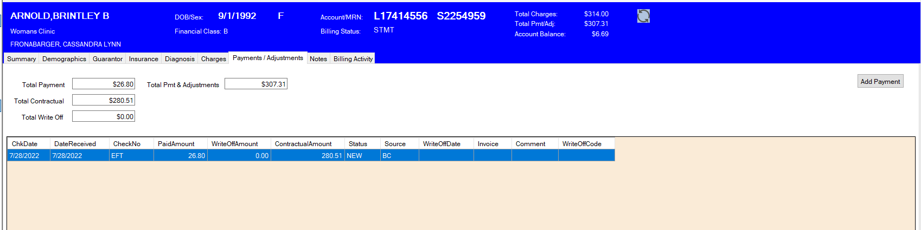This screenshot has width=921, height=230.
Task: Select the Payments / Adjustments tab
Action: [x=267, y=58]
